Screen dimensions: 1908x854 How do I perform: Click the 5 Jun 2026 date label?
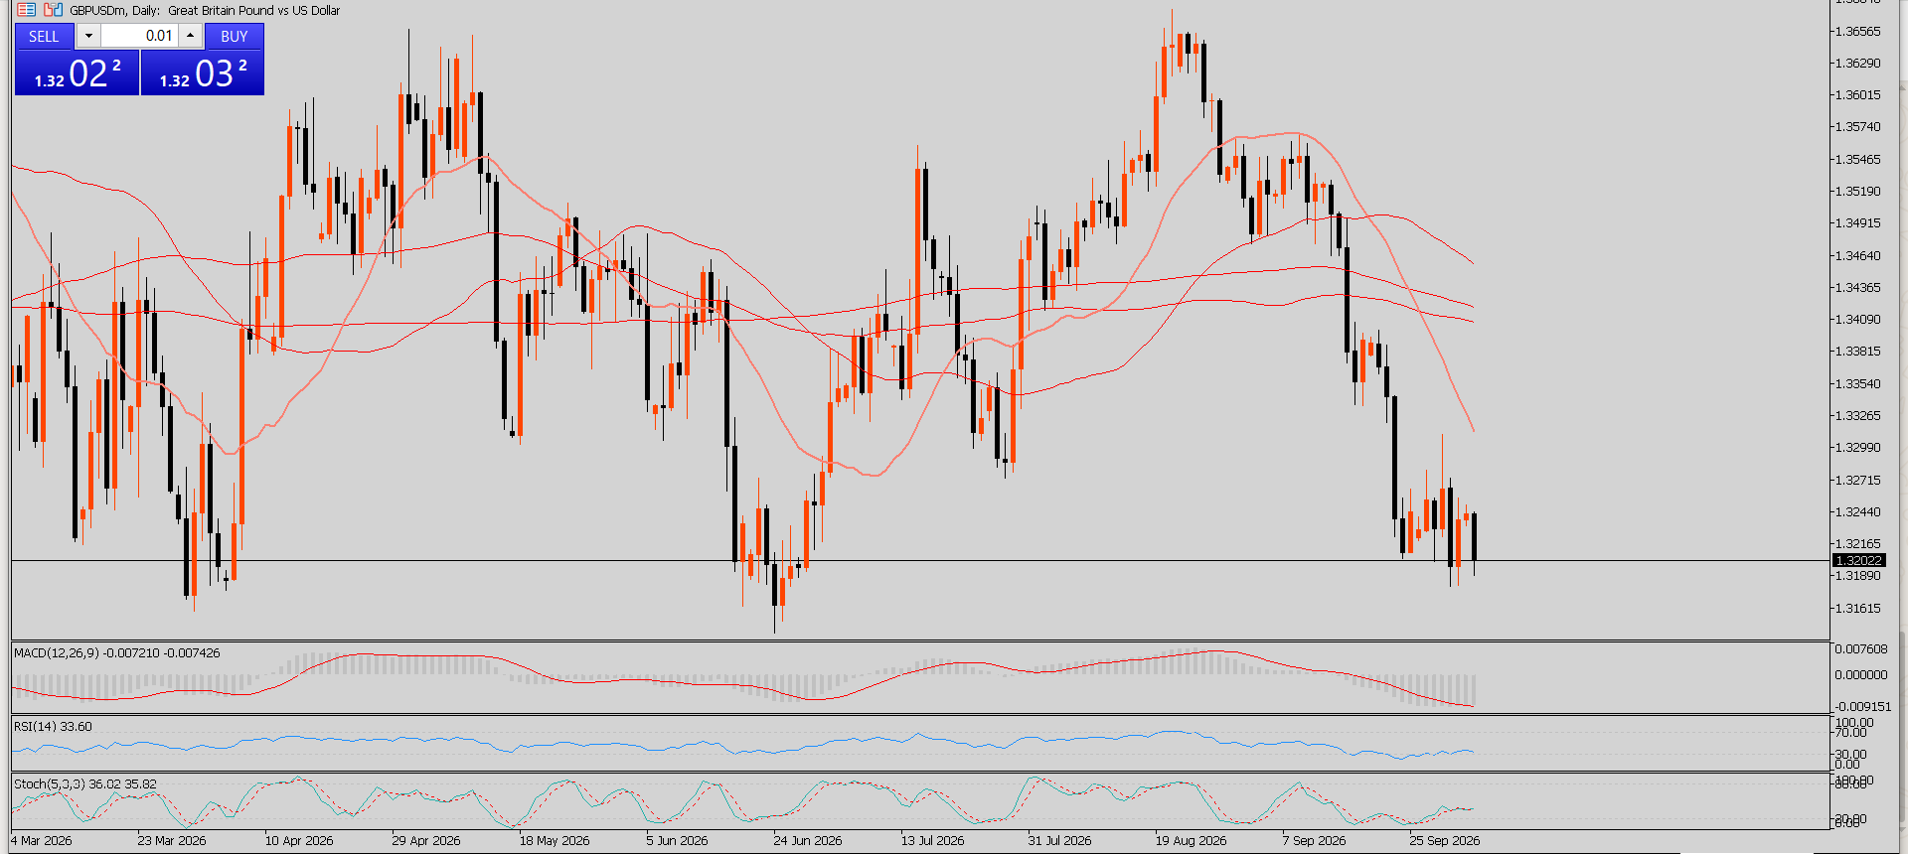tap(677, 840)
